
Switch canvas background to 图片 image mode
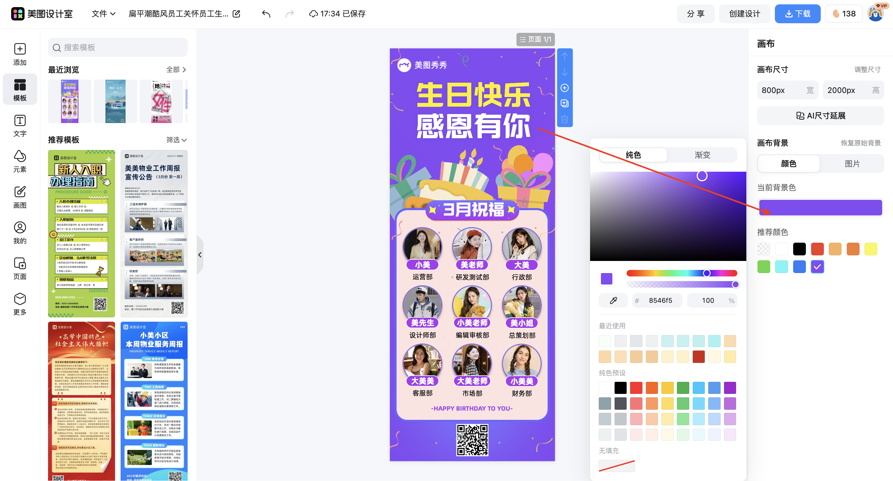tap(852, 164)
